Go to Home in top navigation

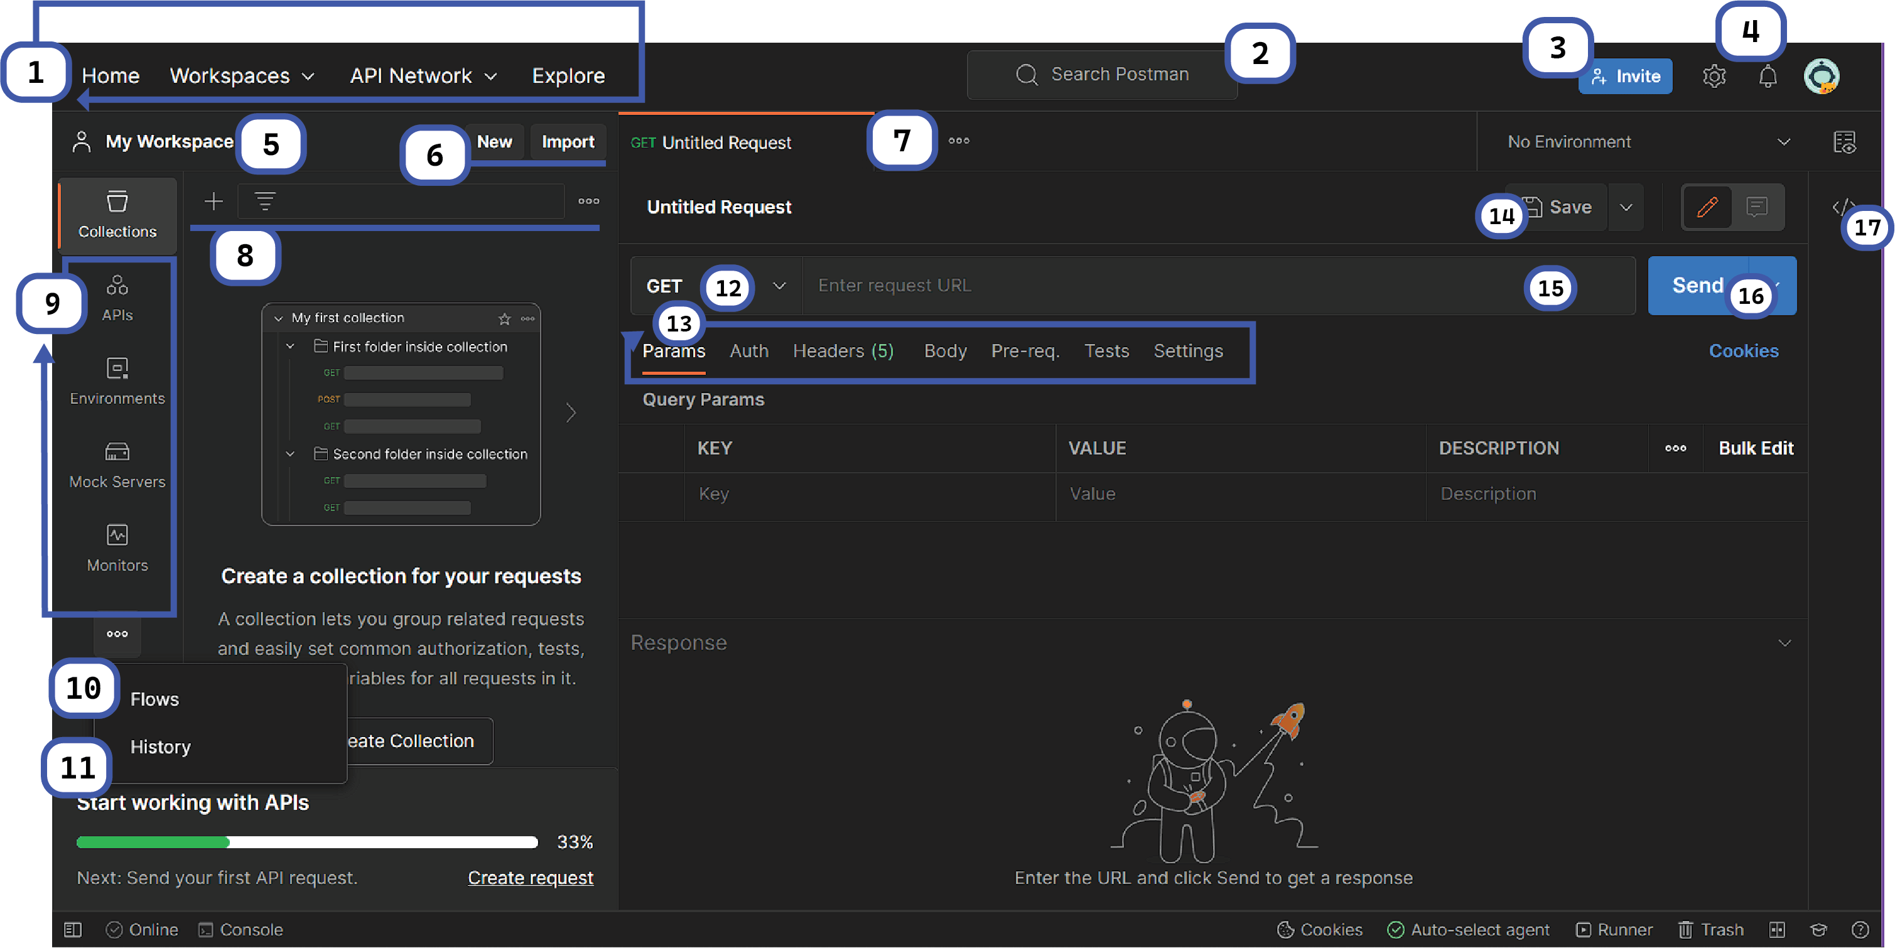111,76
